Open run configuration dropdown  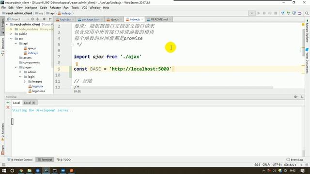point(252,13)
